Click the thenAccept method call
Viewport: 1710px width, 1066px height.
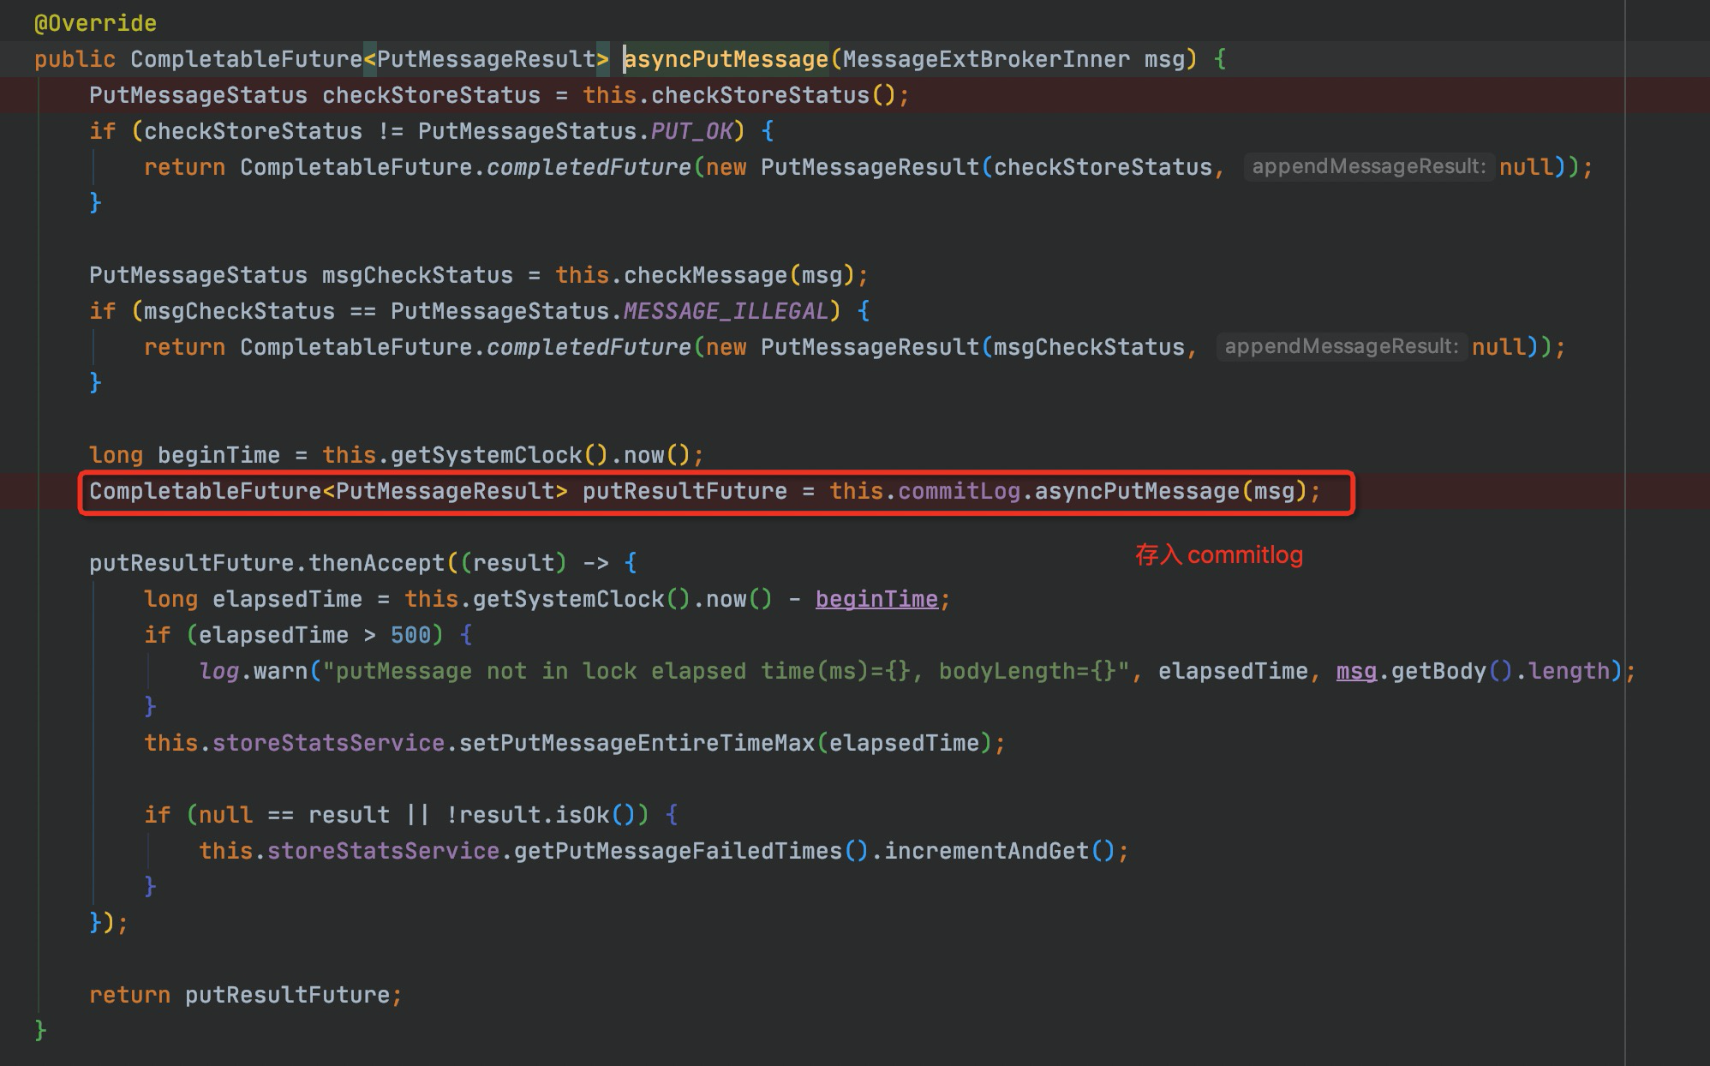[x=376, y=563]
